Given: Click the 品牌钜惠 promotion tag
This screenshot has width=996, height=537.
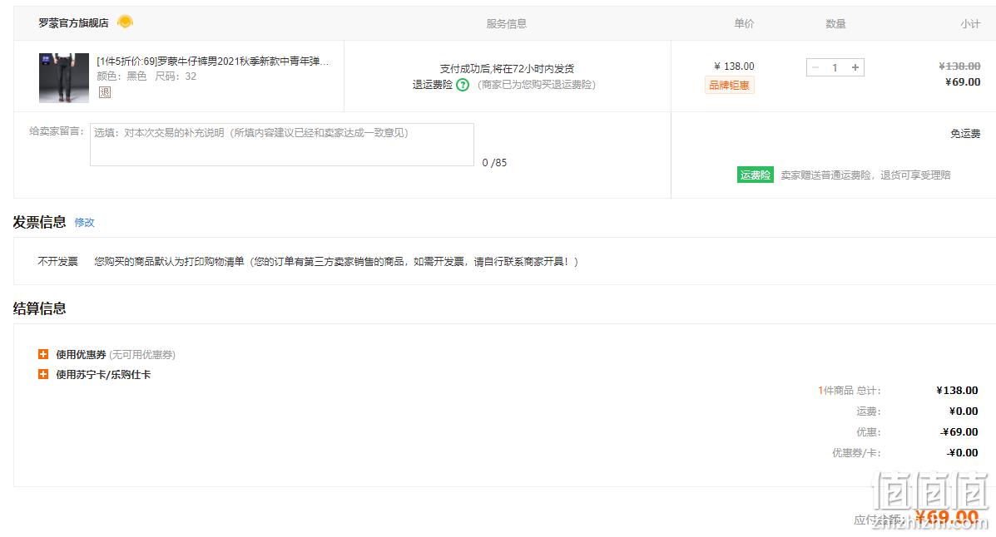Looking at the screenshot, I should (x=729, y=85).
